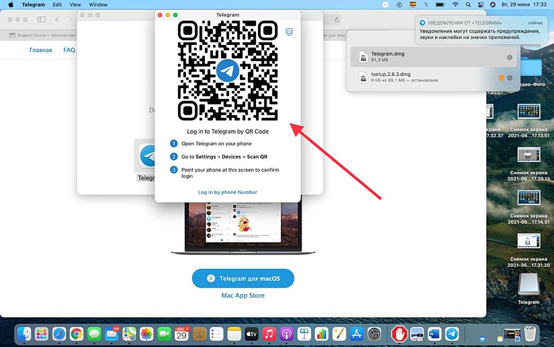
Task: Open the red stop-hand ad blocker Dock icon
Action: point(399,333)
